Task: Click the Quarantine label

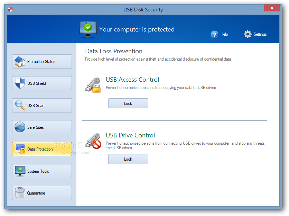Action: pos(36,193)
